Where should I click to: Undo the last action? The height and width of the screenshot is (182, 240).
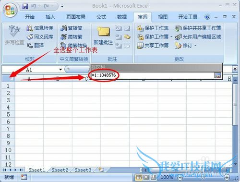coord(34,6)
